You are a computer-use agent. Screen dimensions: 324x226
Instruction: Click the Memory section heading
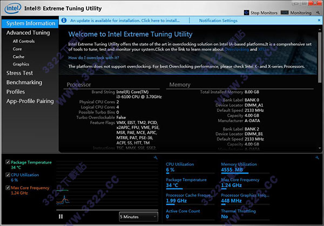(180, 84)
